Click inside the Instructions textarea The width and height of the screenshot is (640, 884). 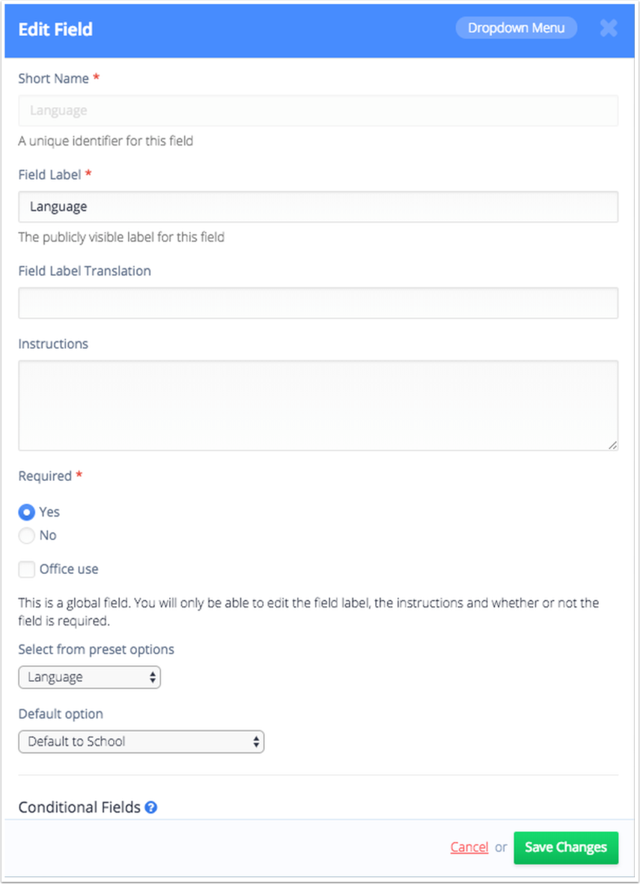pyautogui.click(x=318, y=405)
